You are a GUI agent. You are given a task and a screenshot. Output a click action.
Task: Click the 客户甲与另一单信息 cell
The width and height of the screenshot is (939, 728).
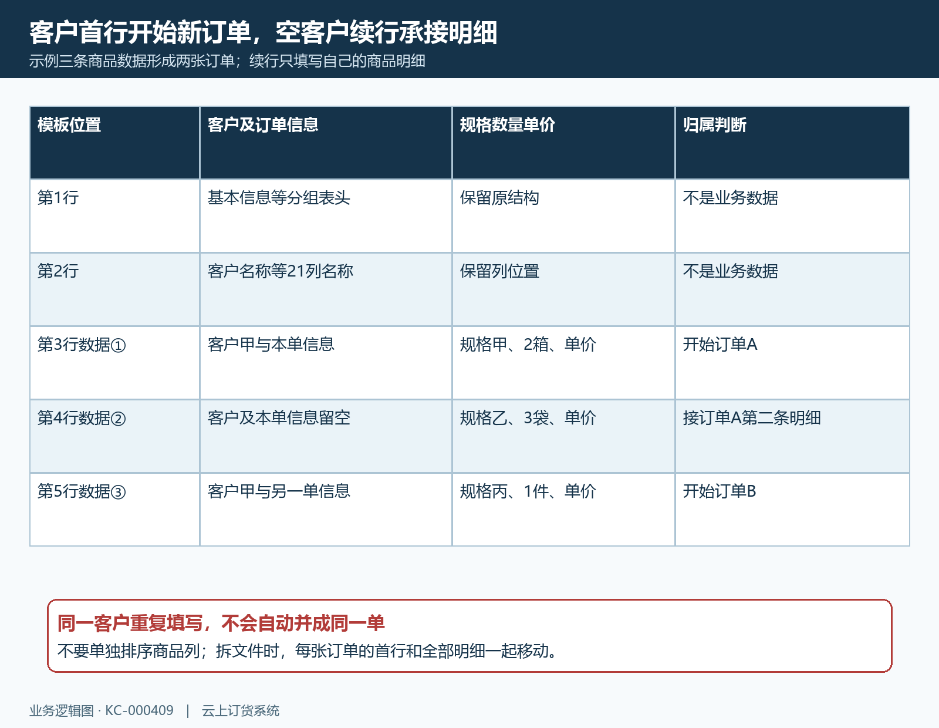coord(326,510)
